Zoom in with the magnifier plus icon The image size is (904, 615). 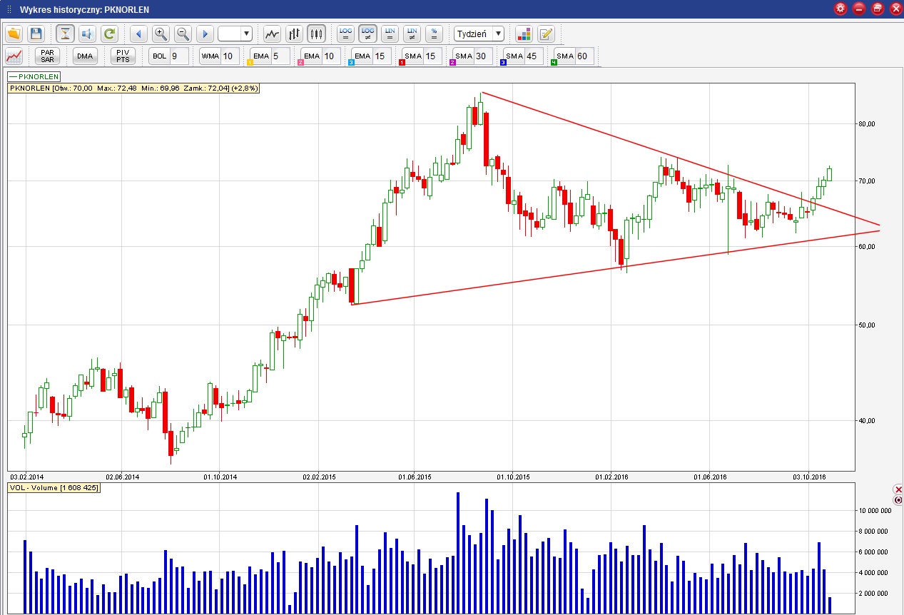[x=161, y=34]
